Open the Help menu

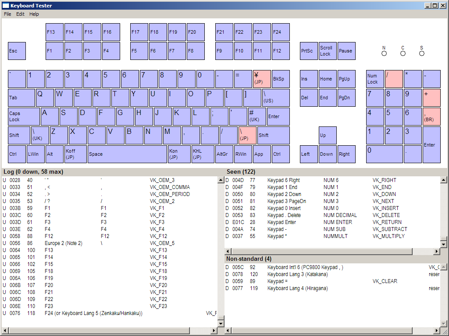coord(34,14)
